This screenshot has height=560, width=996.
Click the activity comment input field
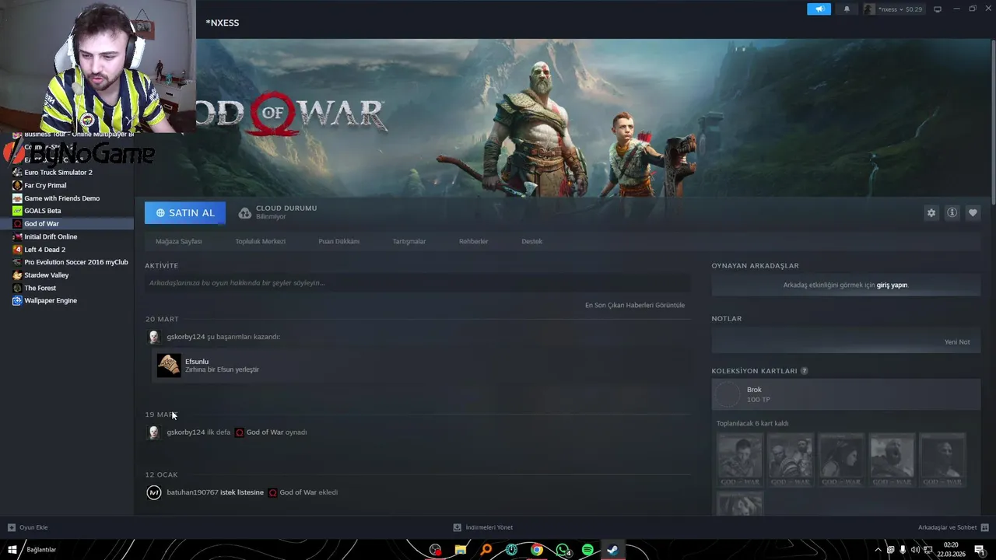418,283
